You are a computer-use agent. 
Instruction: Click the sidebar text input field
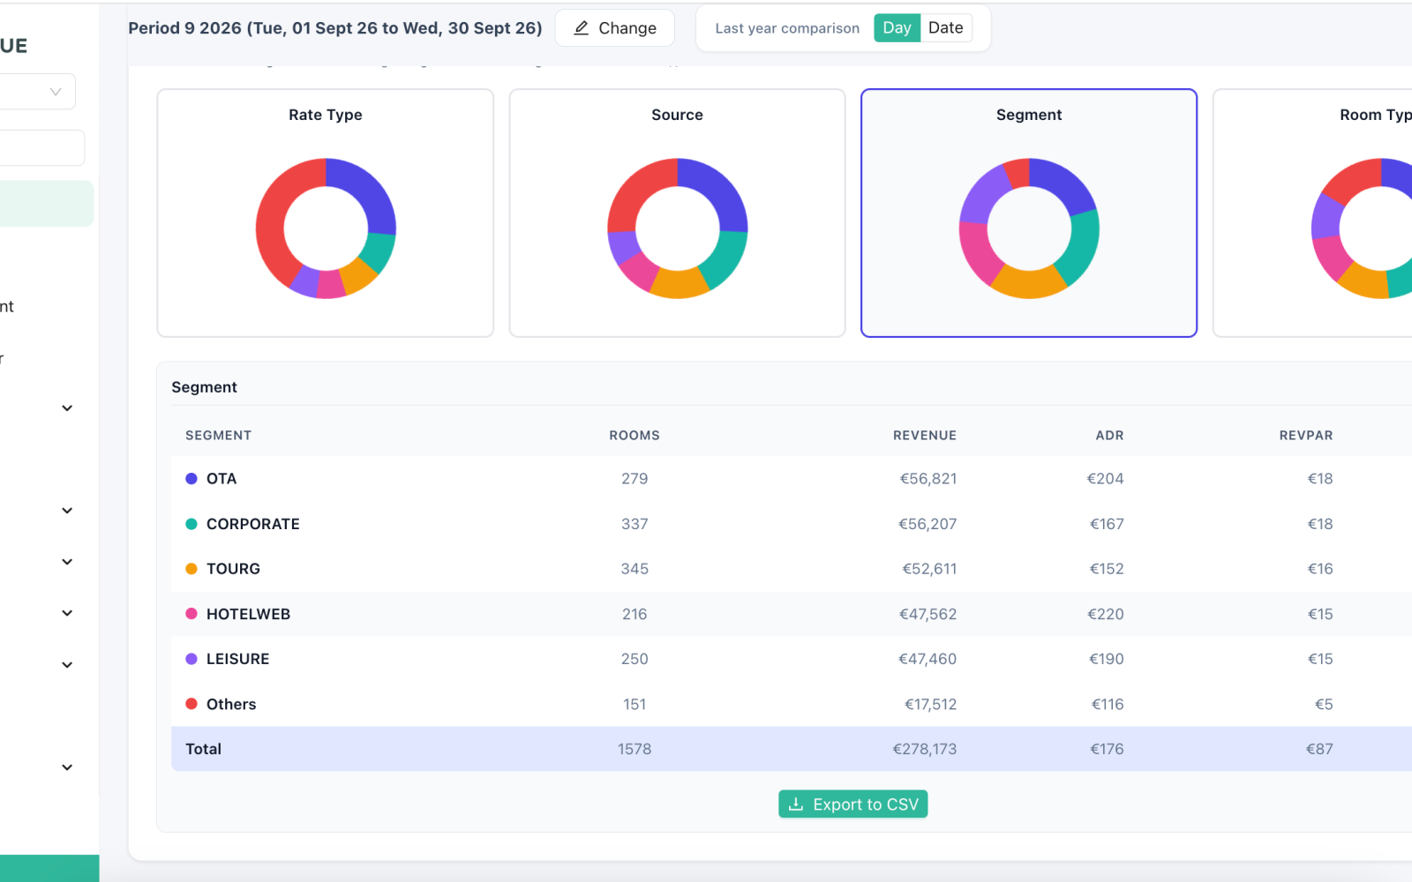[x=42, y=148]
